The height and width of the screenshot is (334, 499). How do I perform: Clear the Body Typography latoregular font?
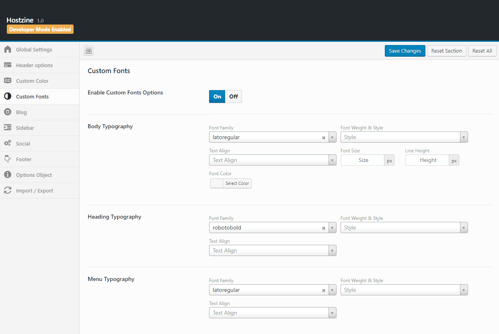pyautogui.click(x=323, y=137)
